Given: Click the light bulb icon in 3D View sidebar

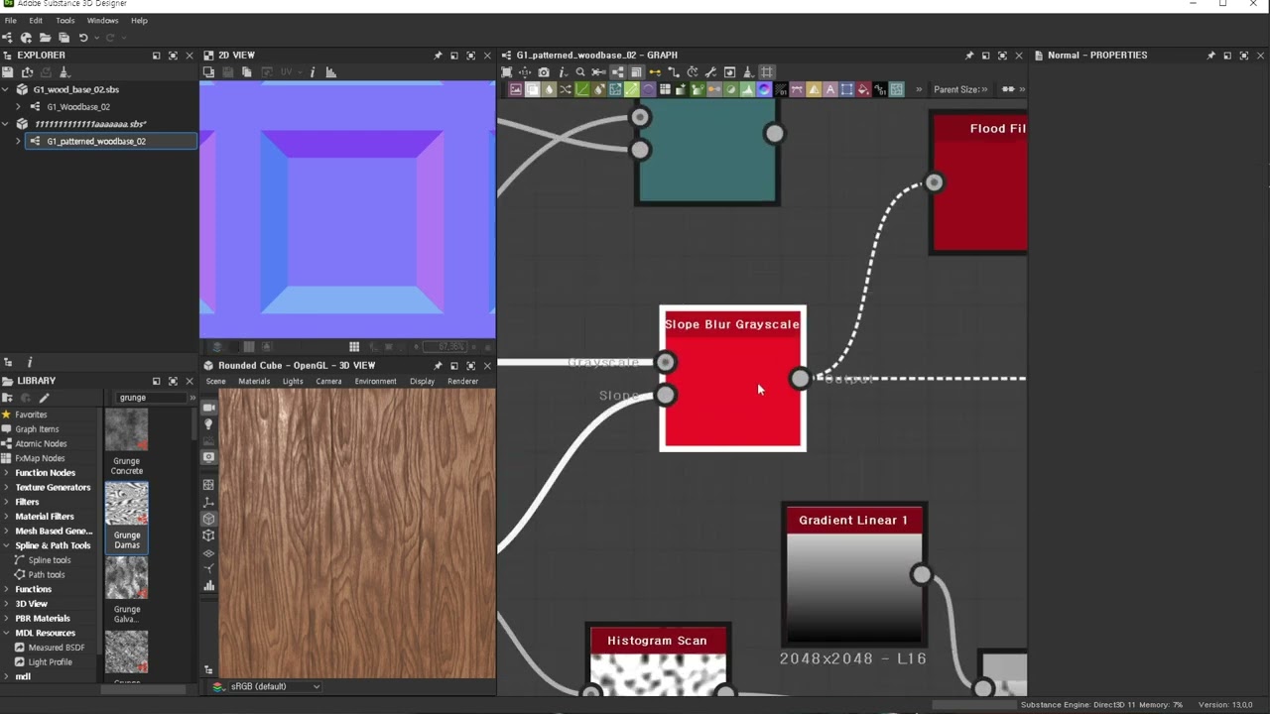Looking at the screenshot, I should tap(208, 423).
